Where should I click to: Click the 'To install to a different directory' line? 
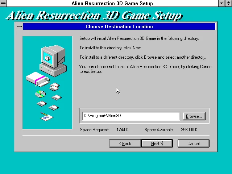(x=143, y=57)
